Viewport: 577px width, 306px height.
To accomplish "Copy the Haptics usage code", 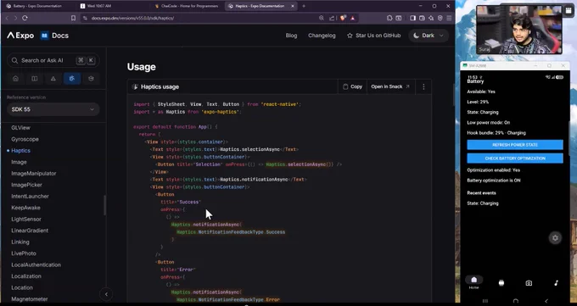I will tap(352, 86).
